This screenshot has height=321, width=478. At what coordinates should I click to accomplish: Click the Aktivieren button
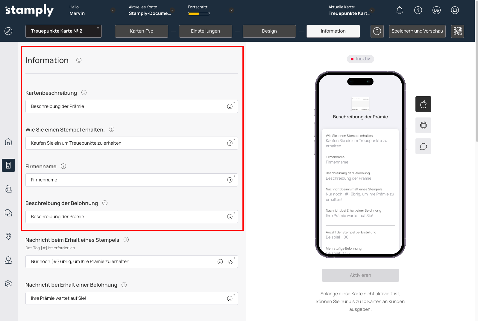[x=360, y=275]
